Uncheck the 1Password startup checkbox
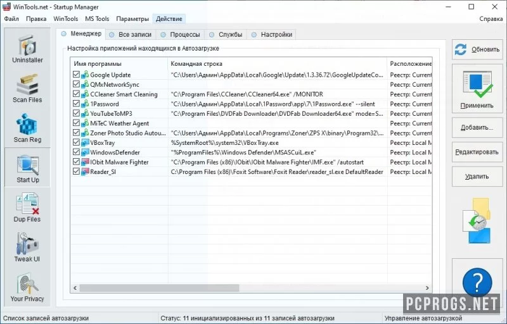This screenshot has height=324, width=507. 76,104
